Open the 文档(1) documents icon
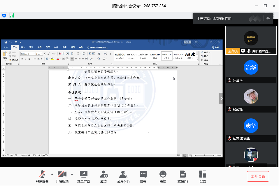The image size is (279, 186). [183, 174]
